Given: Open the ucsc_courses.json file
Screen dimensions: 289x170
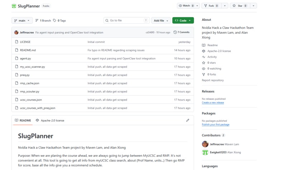Looking at the screenshot, I should tap(31, 100).
